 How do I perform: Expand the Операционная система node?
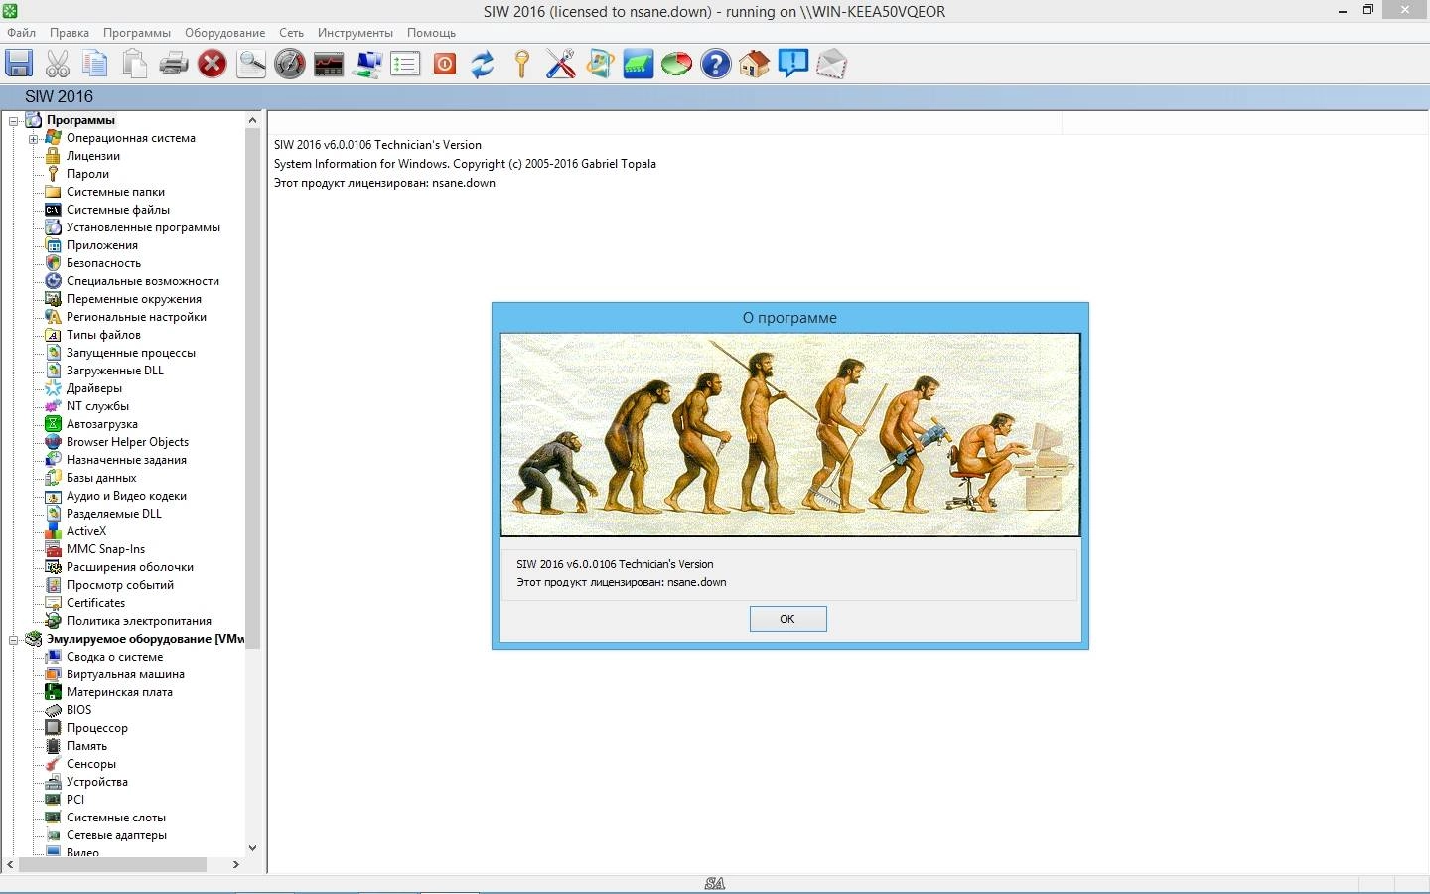(x=33, y=139)
